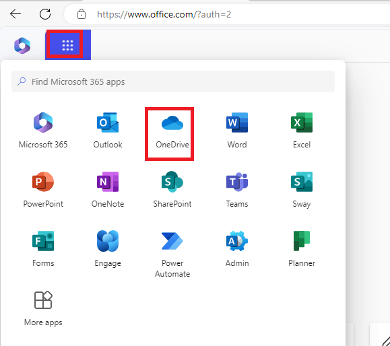The width and height of the screenshot is (390, 346).
Task: Launch Engage app
Action: (x=108, y=249)
